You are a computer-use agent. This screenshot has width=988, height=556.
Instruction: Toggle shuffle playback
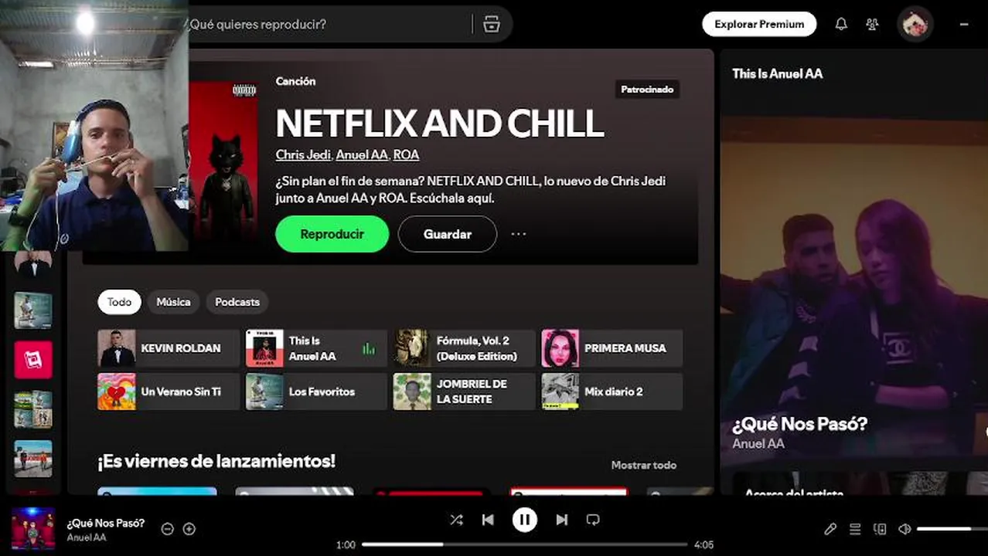click(456, 520)
